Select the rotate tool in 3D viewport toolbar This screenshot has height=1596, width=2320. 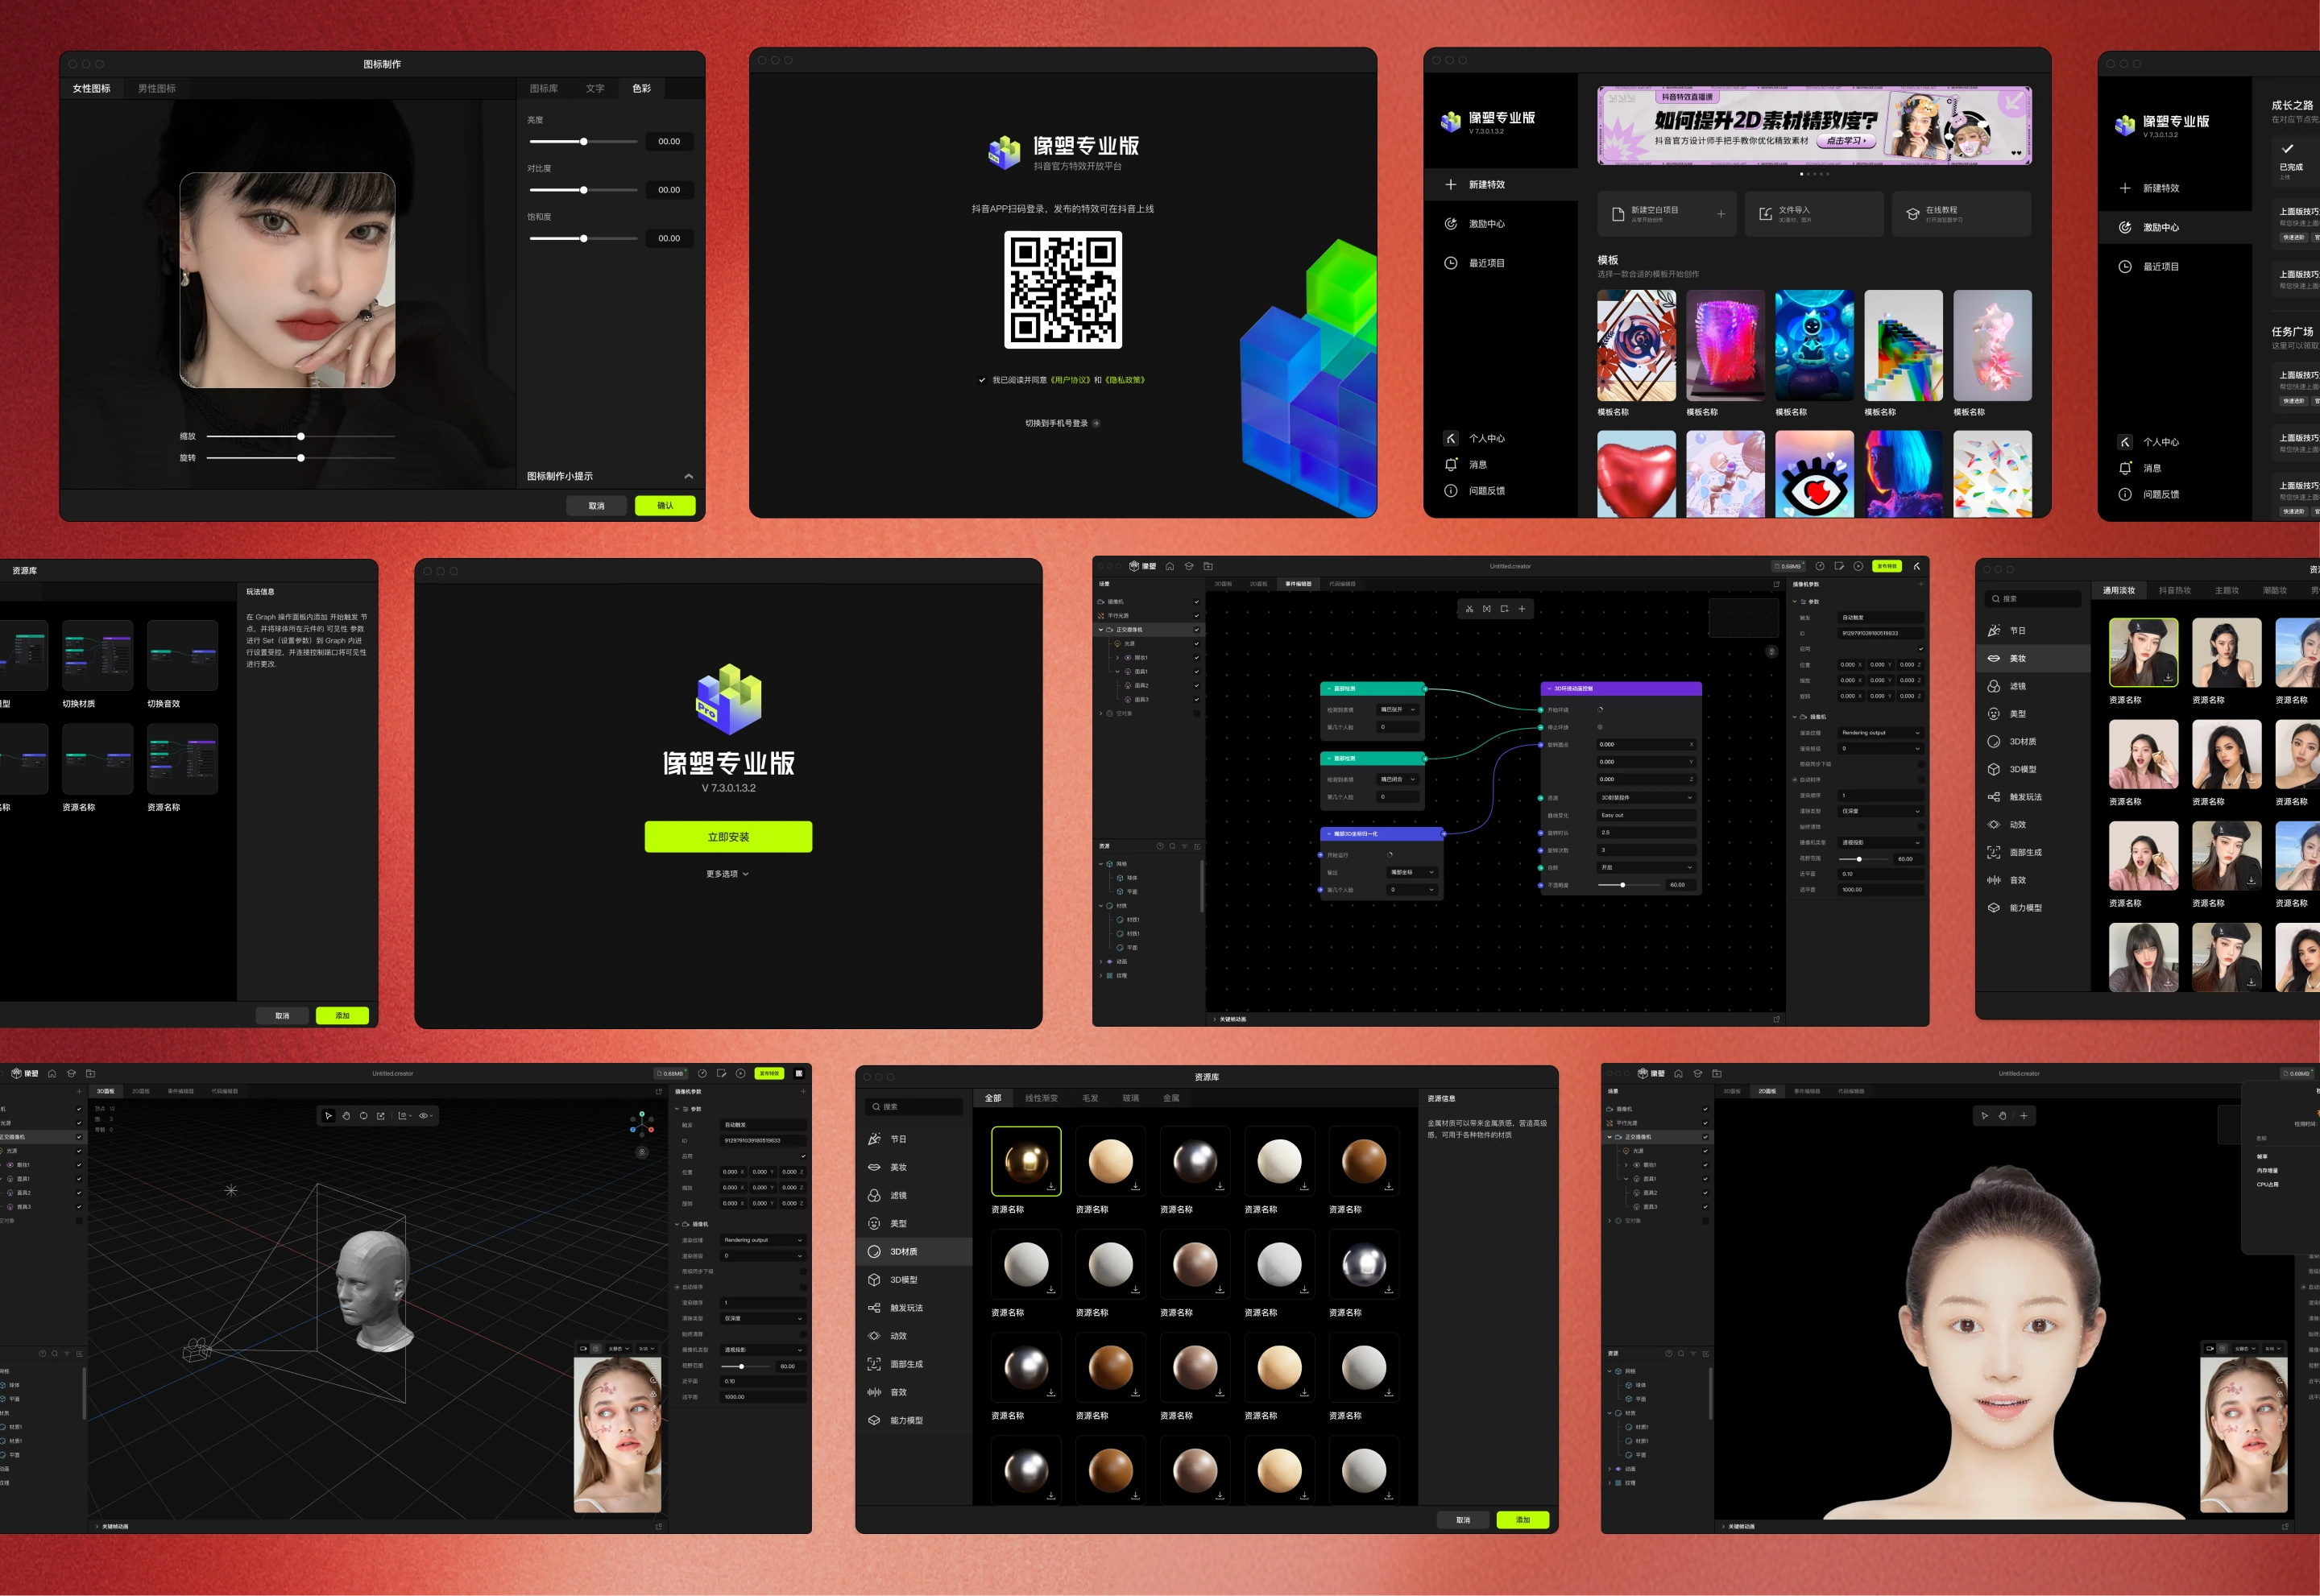(x=363, y=1115)
